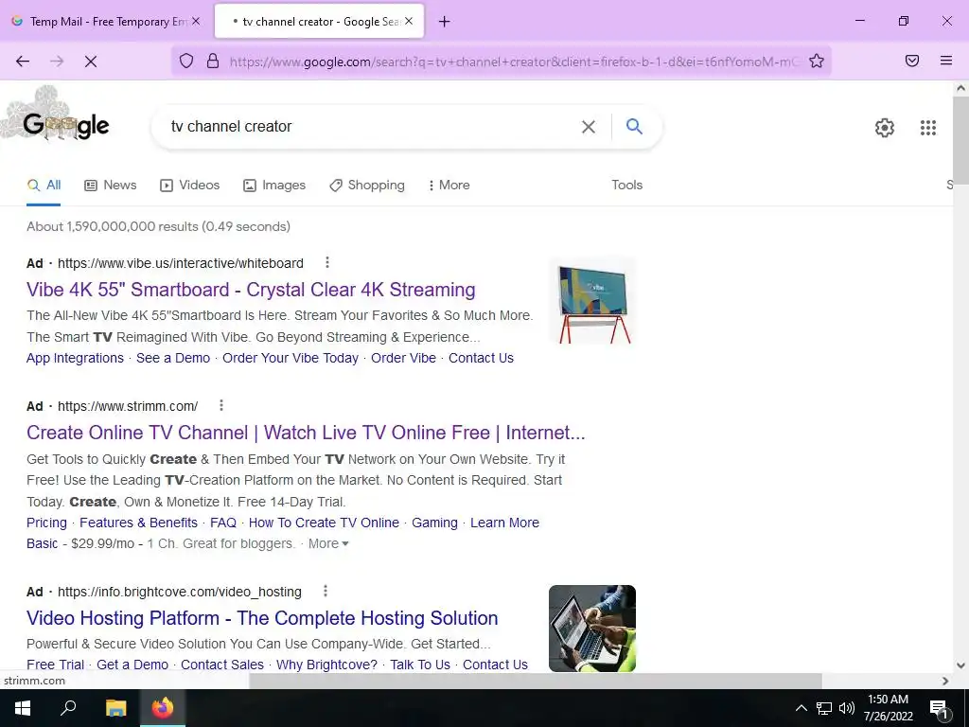Click the volume speaker tray icon
This screenshot has height=727, width=969.
click(x=847, y=708)
